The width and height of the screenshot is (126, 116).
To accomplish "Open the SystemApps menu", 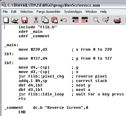I will pyautogui.click(x=73, y=12).
